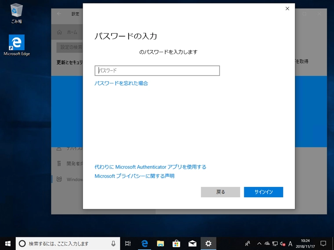This screenshot has width=334, height=250.
Task: Toggle IME input mode A indicator
Action: tap(290, 243)
